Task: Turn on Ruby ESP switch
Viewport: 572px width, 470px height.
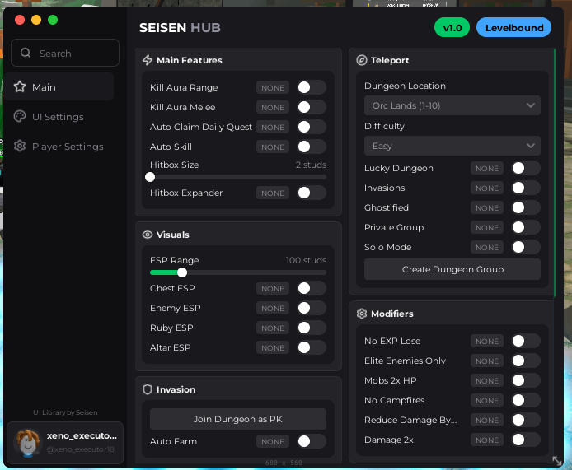Action: click(x=312, y=328)
